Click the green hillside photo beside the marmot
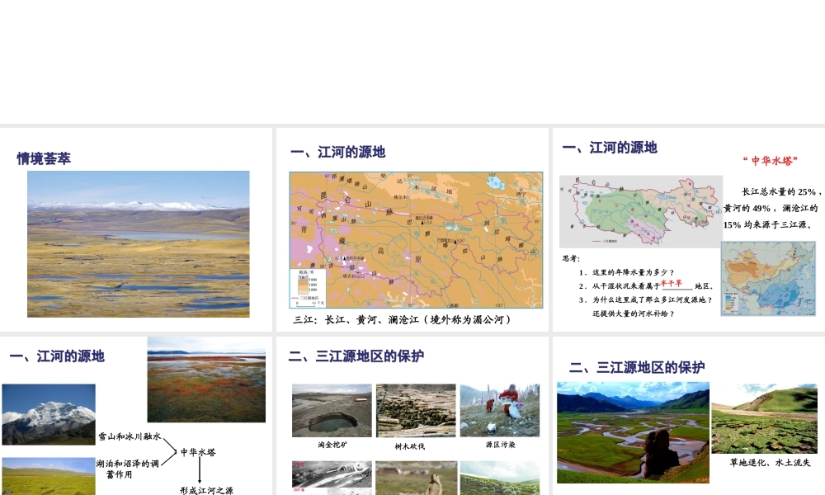Viewport: 825px width, 495px height. [500, 478]
